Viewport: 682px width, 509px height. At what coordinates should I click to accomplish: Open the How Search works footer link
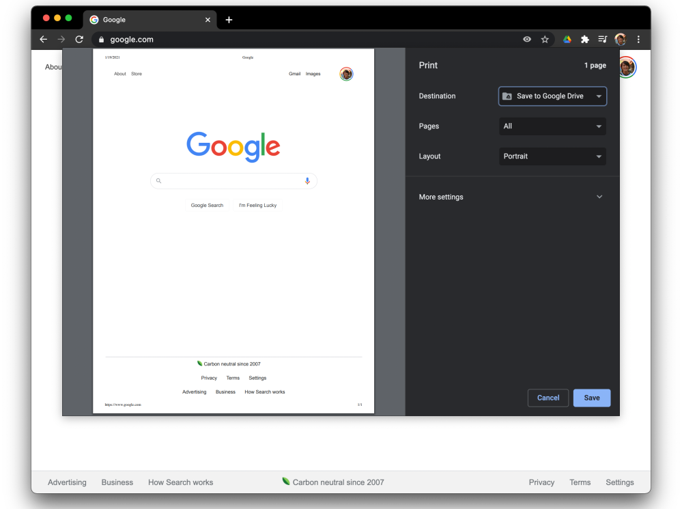tap(180, 482)
